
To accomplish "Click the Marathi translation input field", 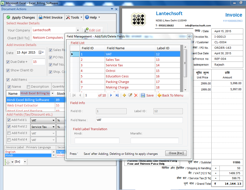I will (154, 140).
